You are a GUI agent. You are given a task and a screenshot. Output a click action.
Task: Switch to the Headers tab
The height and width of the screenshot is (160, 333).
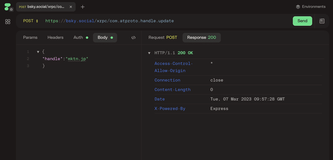(55, 38)
